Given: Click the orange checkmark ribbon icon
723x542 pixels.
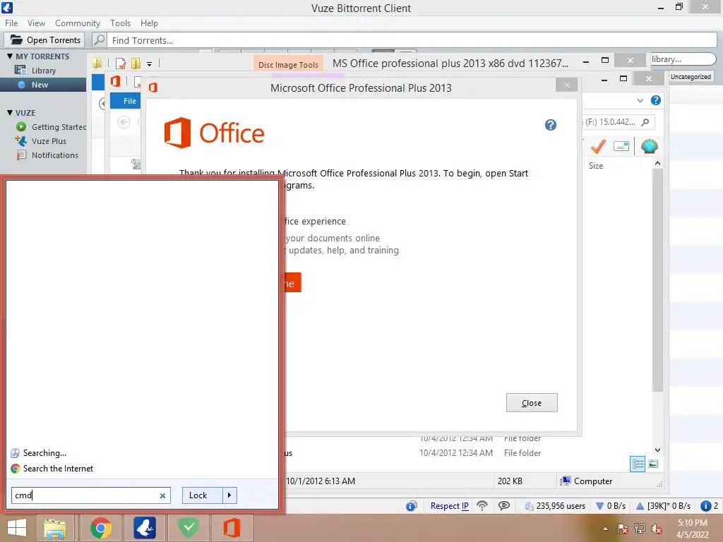Looking at the screenshot, I should tap(598, 147).
